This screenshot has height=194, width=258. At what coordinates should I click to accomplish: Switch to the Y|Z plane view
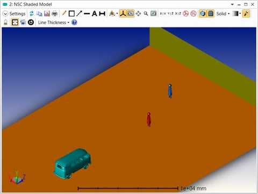170,13
